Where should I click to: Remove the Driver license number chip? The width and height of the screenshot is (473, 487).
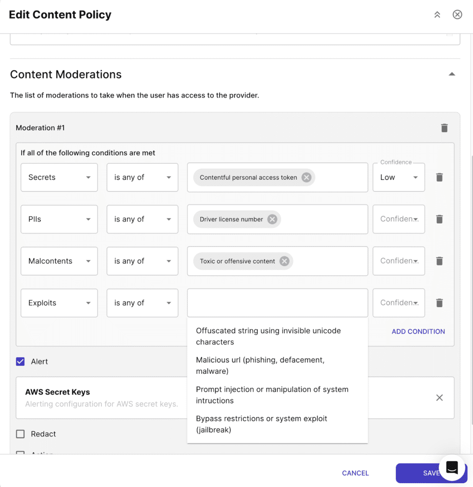pyautogui.click(x=272, y=219)
